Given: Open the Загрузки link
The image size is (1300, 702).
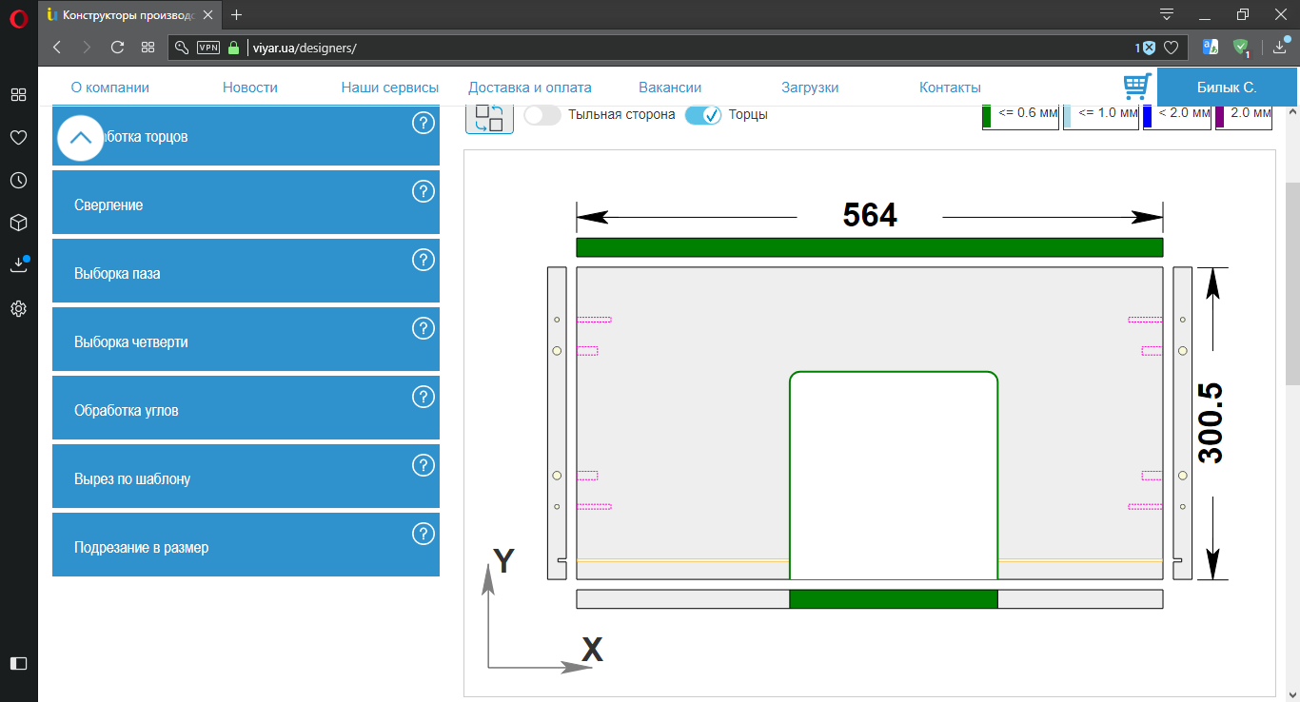Looking at the screenshot, I should click(x=810, y=88).
